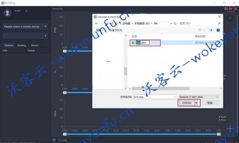Viewport: 239px width, 143px height.
Task: Click the 打开(O) button
Action: 187,103
